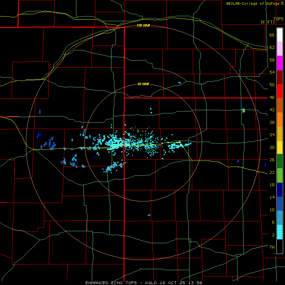Viewport: 285px width, 285px height.
Task: Click the legend value 34
Action: (272, 135)
